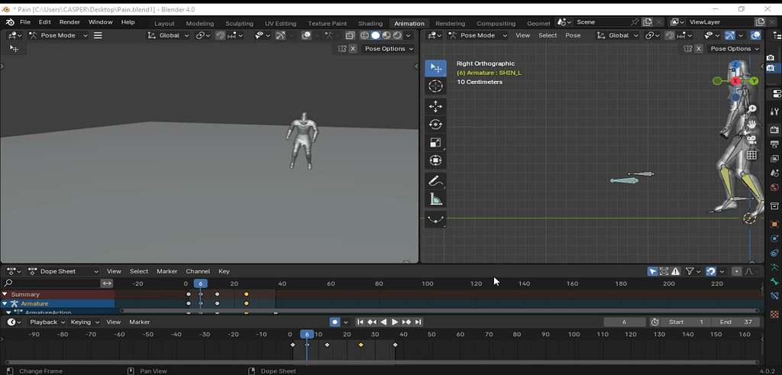The image size is (782, 375).
Task: Open the Playback dropdown in the timeline
Action: pyautogui.click(x=47, y=322)
